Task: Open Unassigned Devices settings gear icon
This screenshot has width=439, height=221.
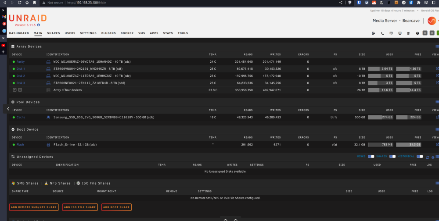Action: click(x=433, y=157)
